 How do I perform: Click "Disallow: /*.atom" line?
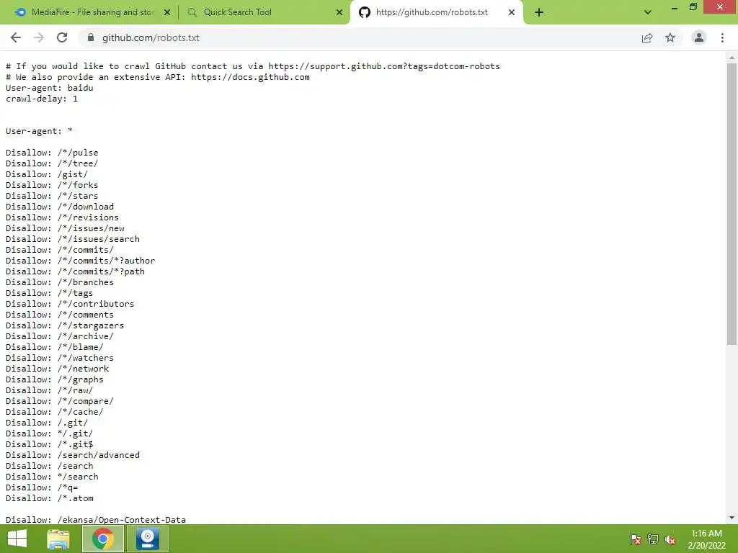50,499
